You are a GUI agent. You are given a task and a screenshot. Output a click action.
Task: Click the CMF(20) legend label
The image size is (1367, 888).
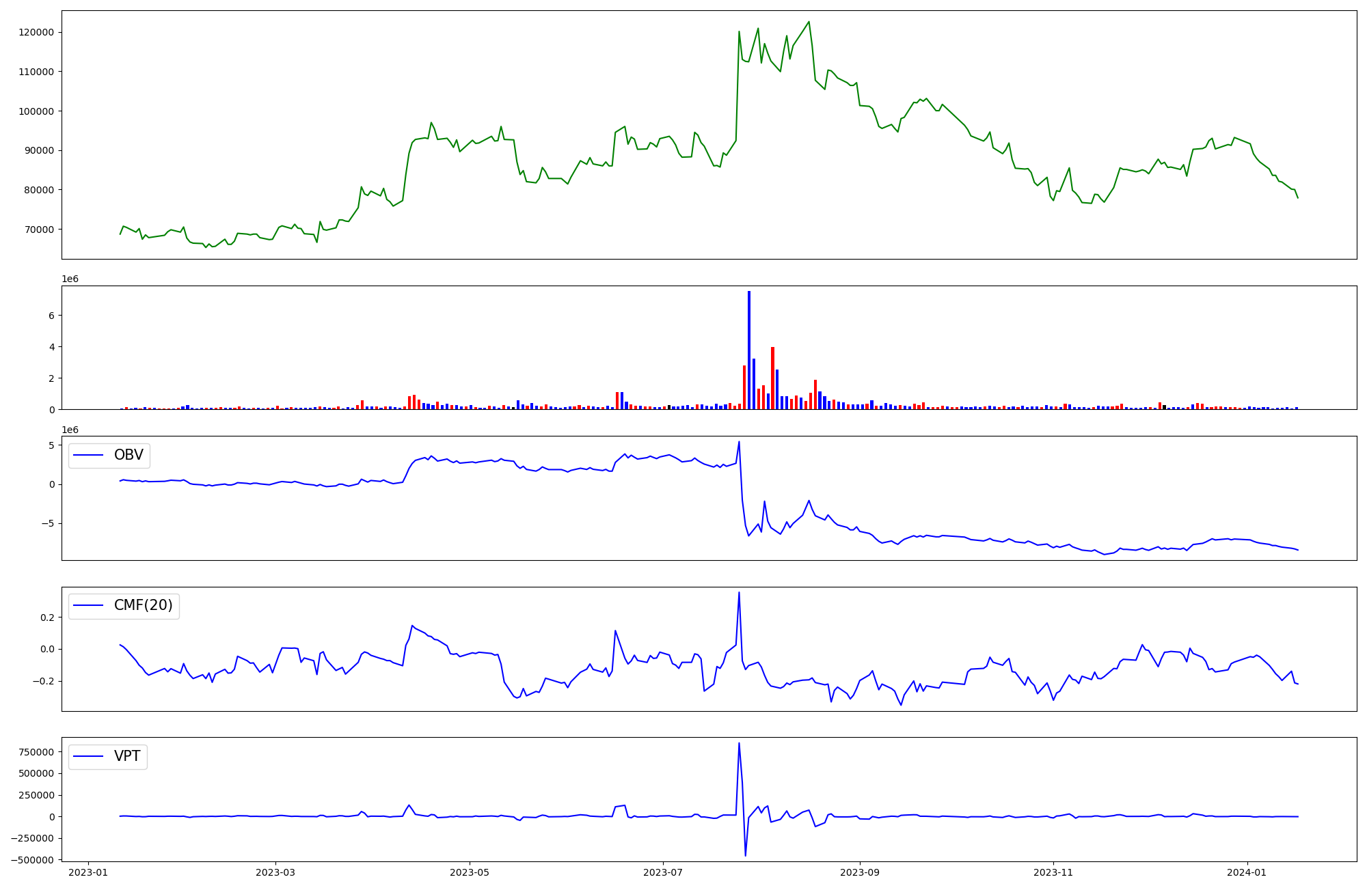coord(143,605)
